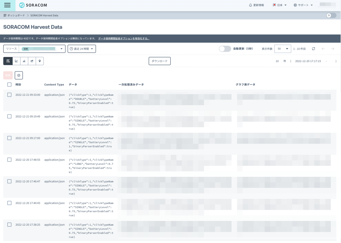
Task: Open the 日本 region dropdown
Action: pos(280,5)
